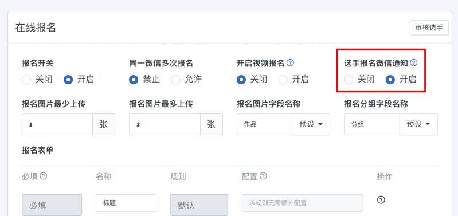Turn off 选手报名微信通知 with 关闭
This screenshot has width=458, height=216.
point(349,80)
